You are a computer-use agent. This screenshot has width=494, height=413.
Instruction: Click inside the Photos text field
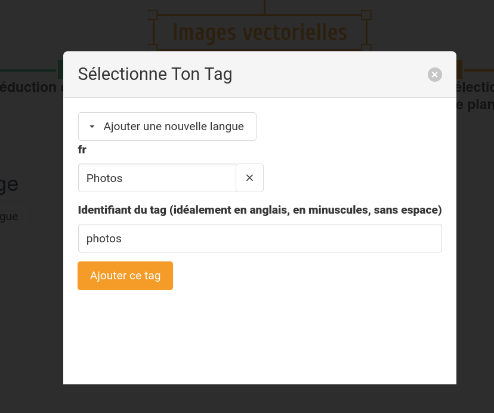(157, 178)
